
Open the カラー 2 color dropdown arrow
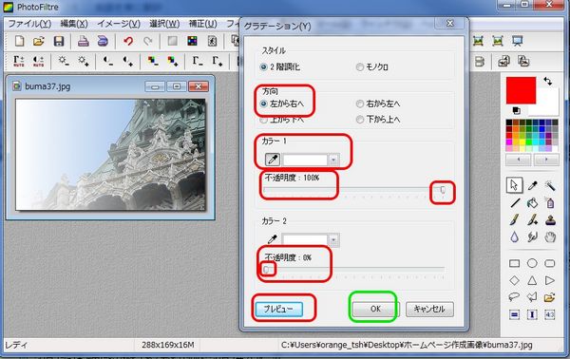pos(333,240)
